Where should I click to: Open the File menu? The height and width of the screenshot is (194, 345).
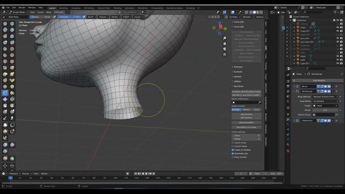pyautogui.click(x=8, y=8)
